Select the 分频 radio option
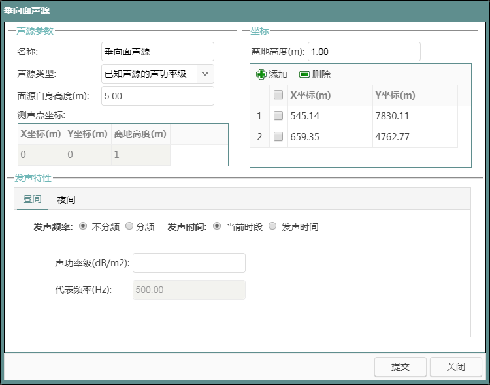Image resolution: width=490 pixels, height=385 pixels. pyautogui.click(x=129, y=226)
